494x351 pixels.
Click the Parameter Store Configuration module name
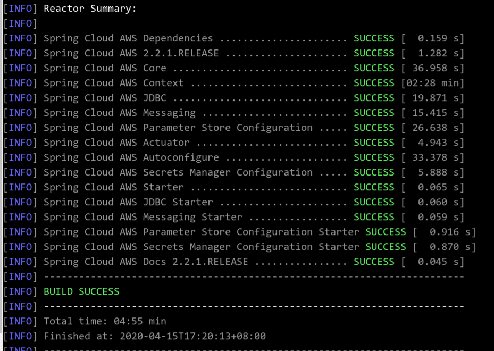[178, 128]
